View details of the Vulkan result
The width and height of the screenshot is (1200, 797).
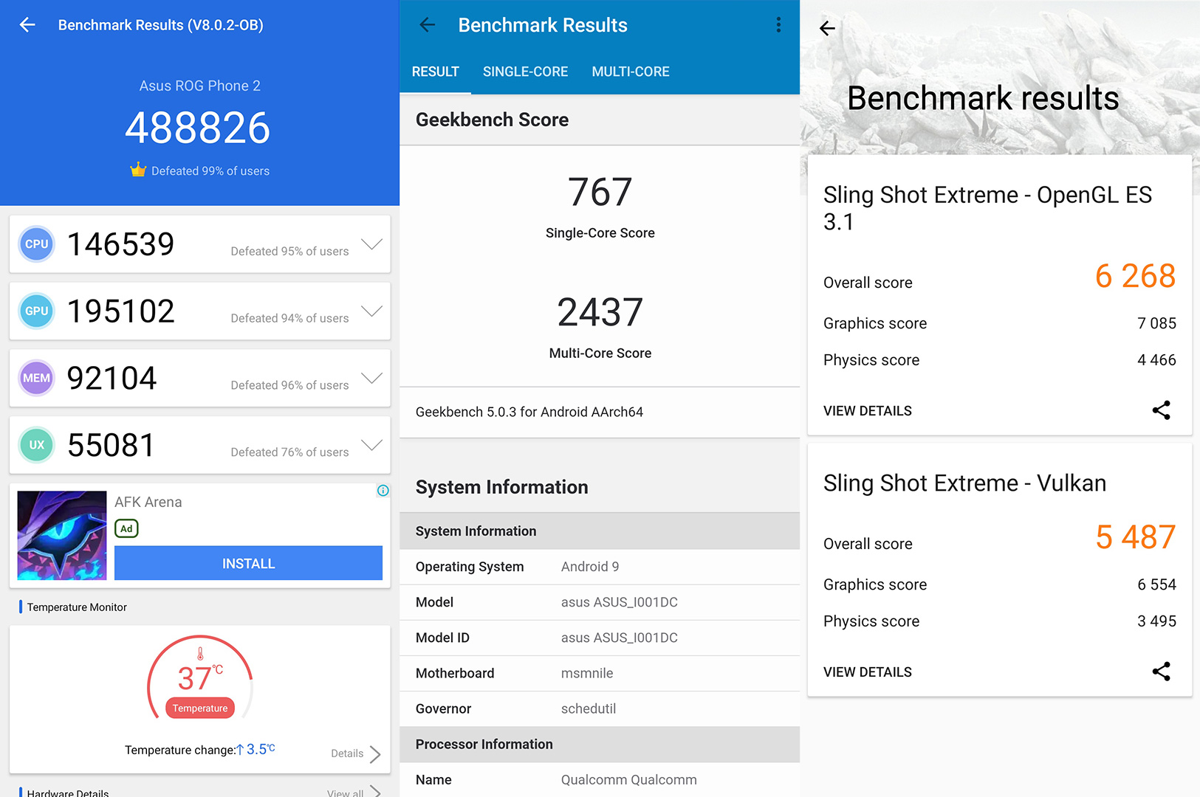[868, 672]
